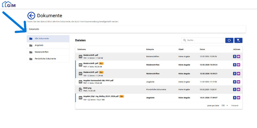Preview Angebot_Dipl.-Ing_Wollny PDF with eye icon
Viewport: 257px width, 128px height.
(238, 98)
